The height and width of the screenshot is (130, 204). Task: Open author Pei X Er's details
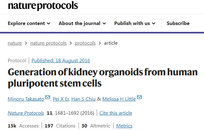pyautogui.click(x=60, y=99)
